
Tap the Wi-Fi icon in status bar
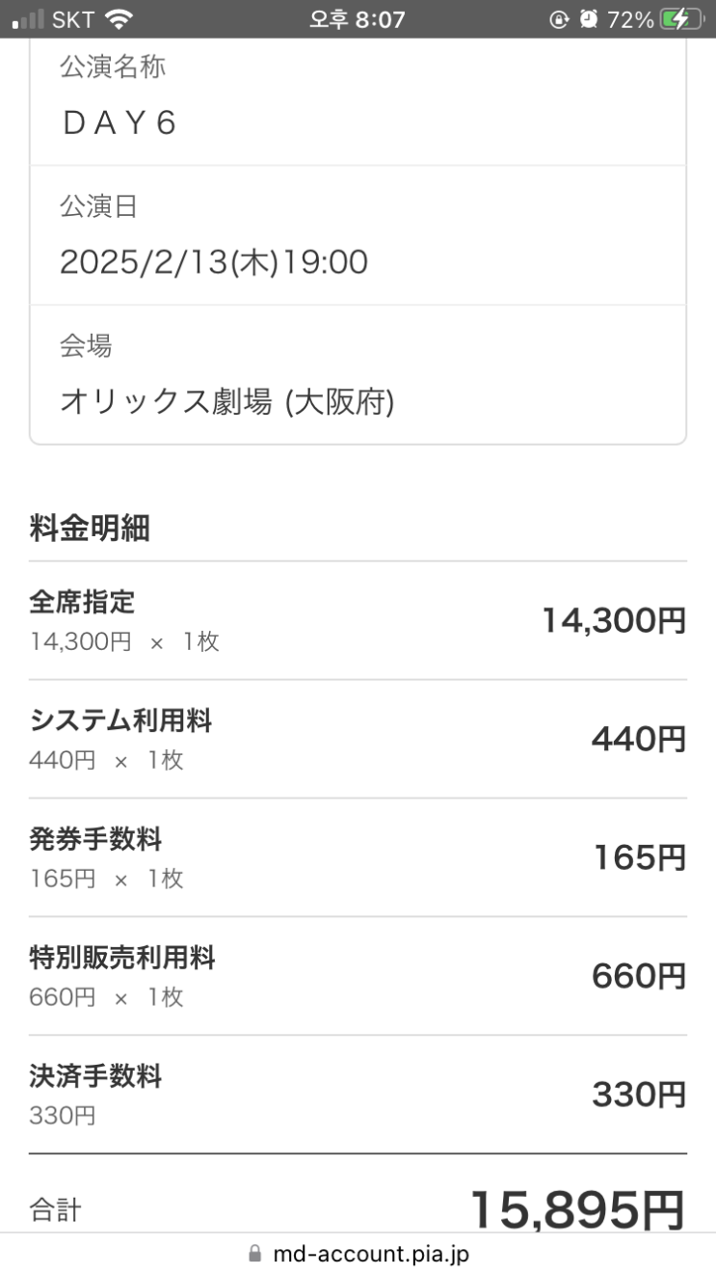pyautogui.click(x=119, y=19)
